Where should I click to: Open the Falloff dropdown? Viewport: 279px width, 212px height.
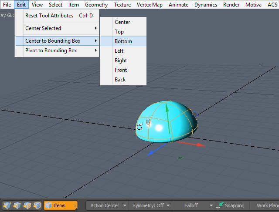(x=194, y=205)
